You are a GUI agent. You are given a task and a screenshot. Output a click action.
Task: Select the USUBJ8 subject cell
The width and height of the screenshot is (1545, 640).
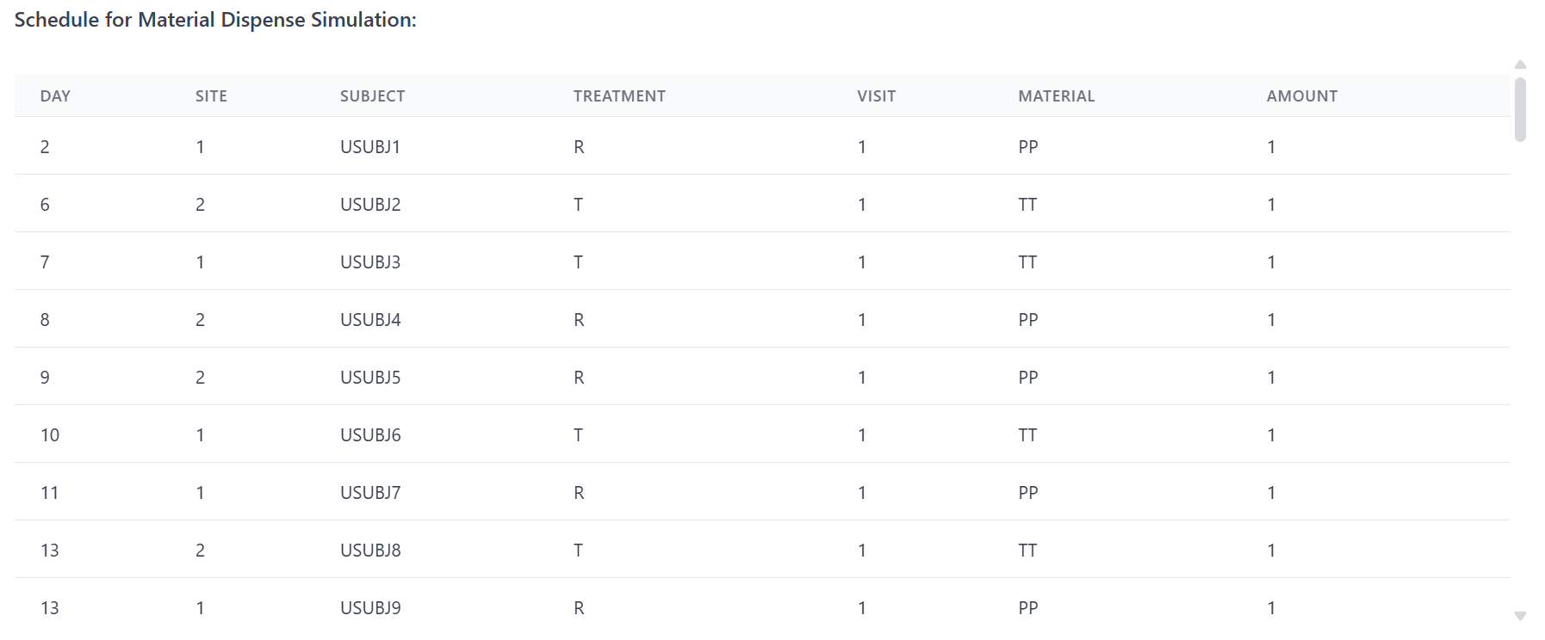pyautogui.click(x=370, y=551)
